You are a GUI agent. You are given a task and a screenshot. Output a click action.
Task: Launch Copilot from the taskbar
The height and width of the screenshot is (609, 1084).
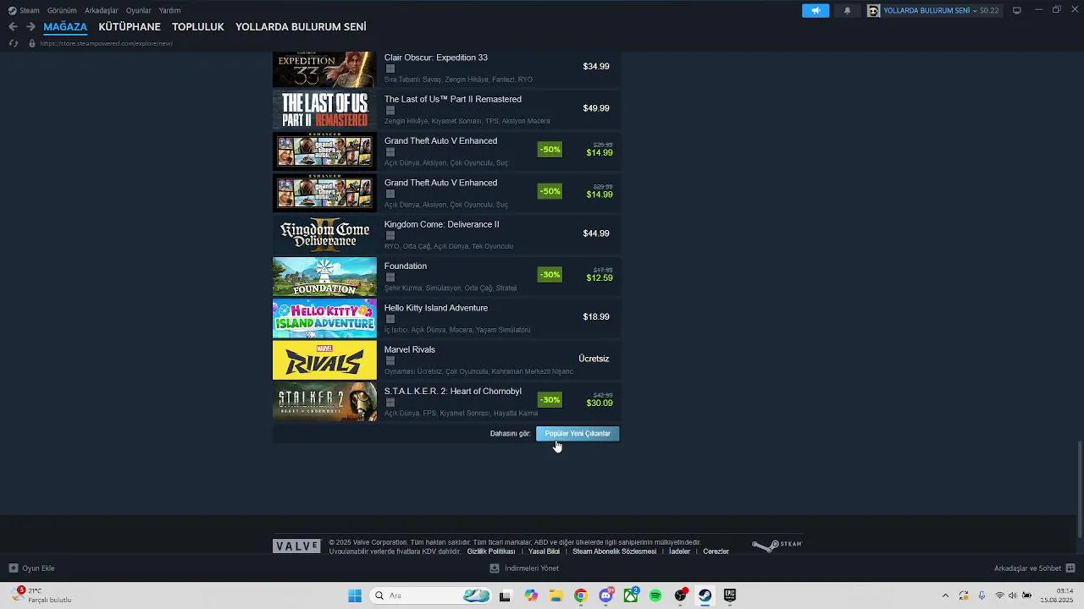[531, 595]
